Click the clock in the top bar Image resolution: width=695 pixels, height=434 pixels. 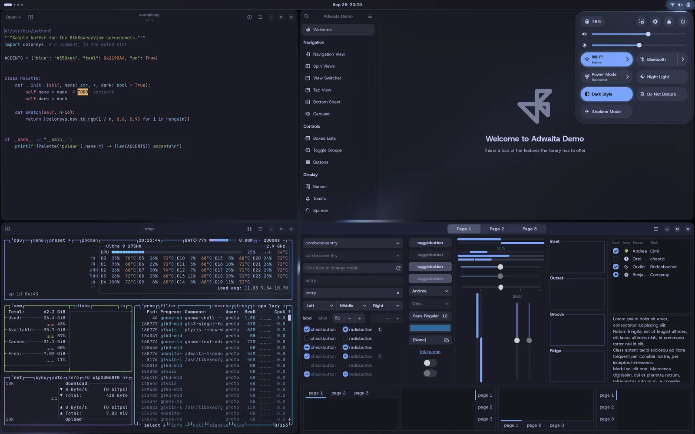pyautogui.click(x=347, y=5)
